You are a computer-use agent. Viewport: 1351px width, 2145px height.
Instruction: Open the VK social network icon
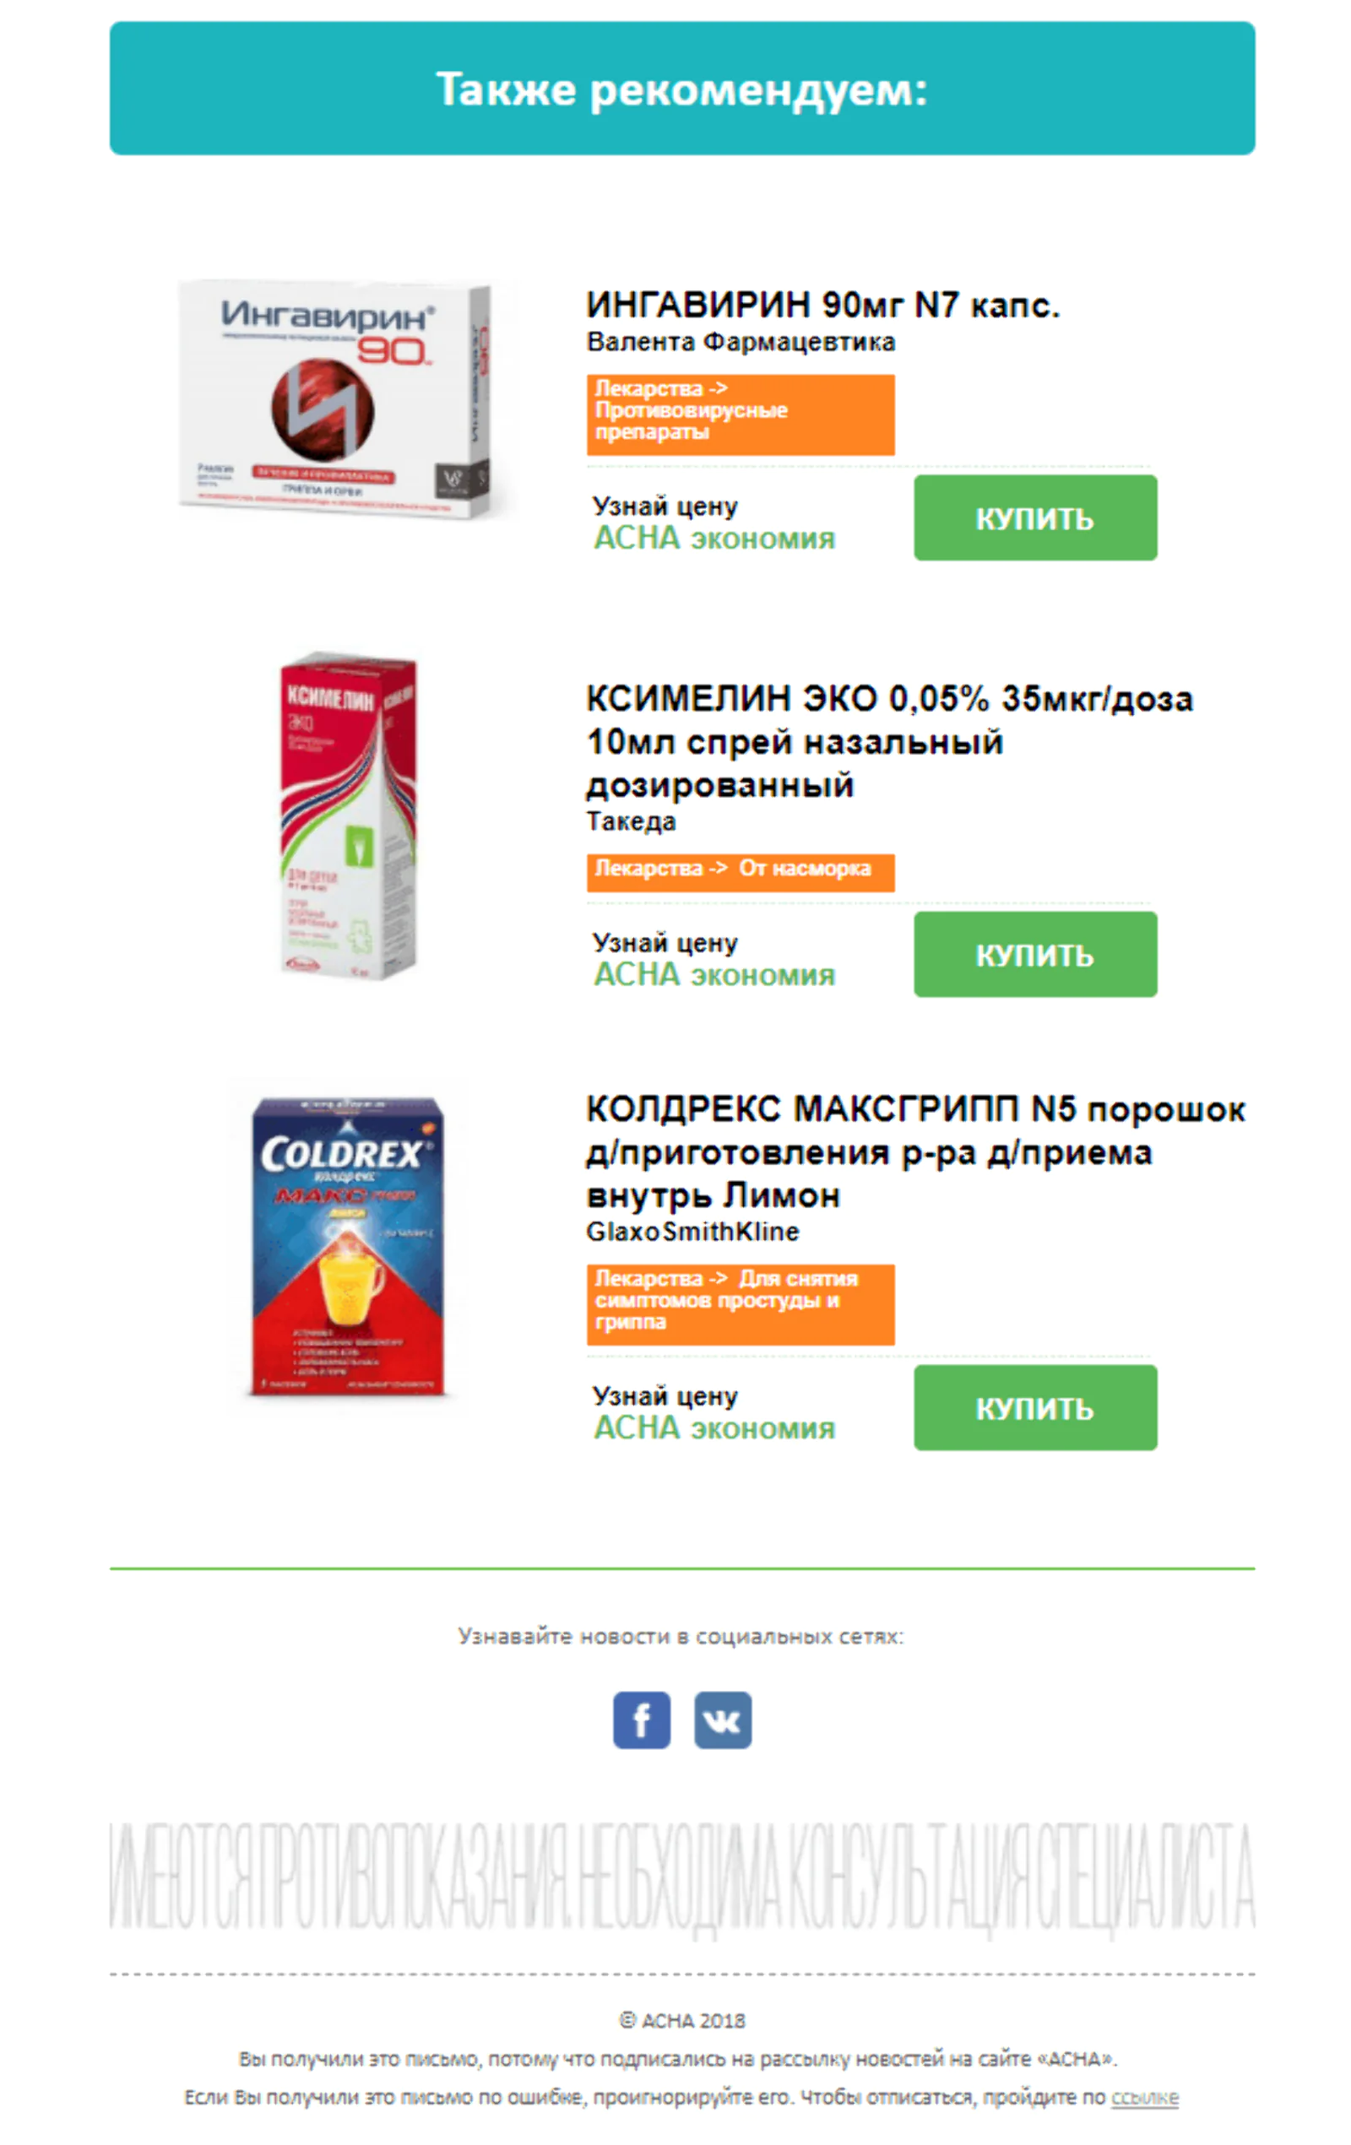pos(722,1720)
